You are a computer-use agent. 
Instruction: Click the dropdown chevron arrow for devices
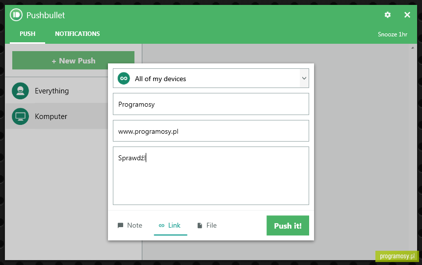pyautogui.click(x=304, y=78)
